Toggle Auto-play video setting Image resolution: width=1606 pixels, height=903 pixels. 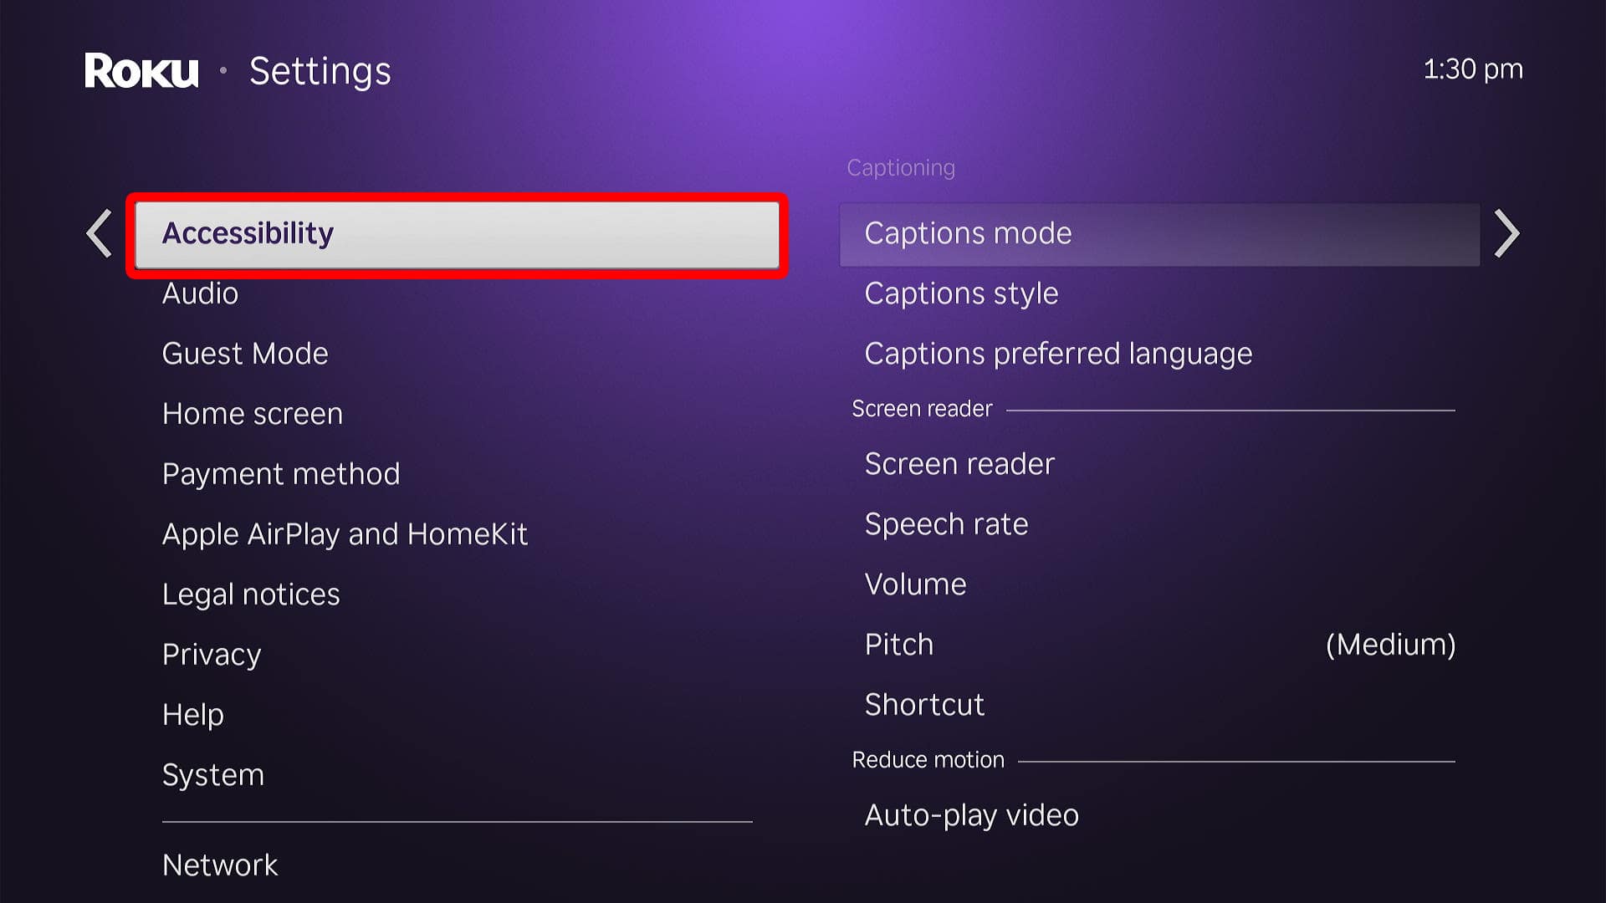click(972, 815)
